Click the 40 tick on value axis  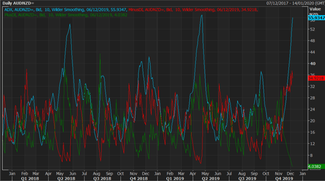click(313, 64)
